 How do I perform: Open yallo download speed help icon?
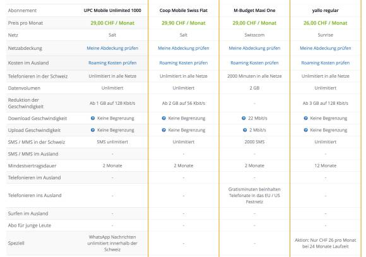click(x=305, y=119)
